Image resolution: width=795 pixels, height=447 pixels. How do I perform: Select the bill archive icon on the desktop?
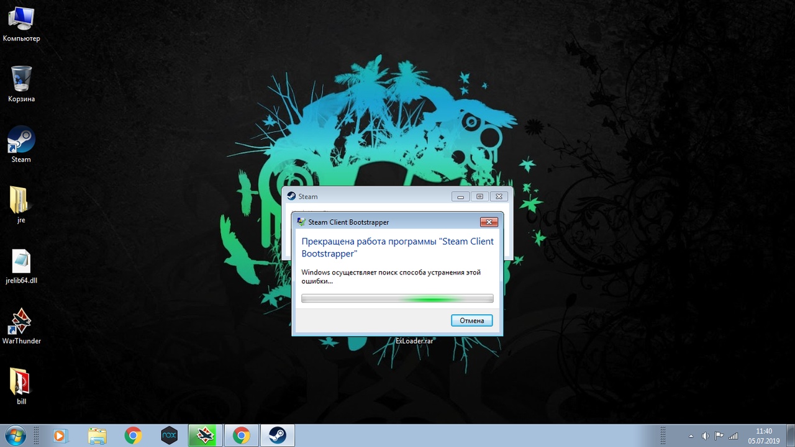click(21, 387)
